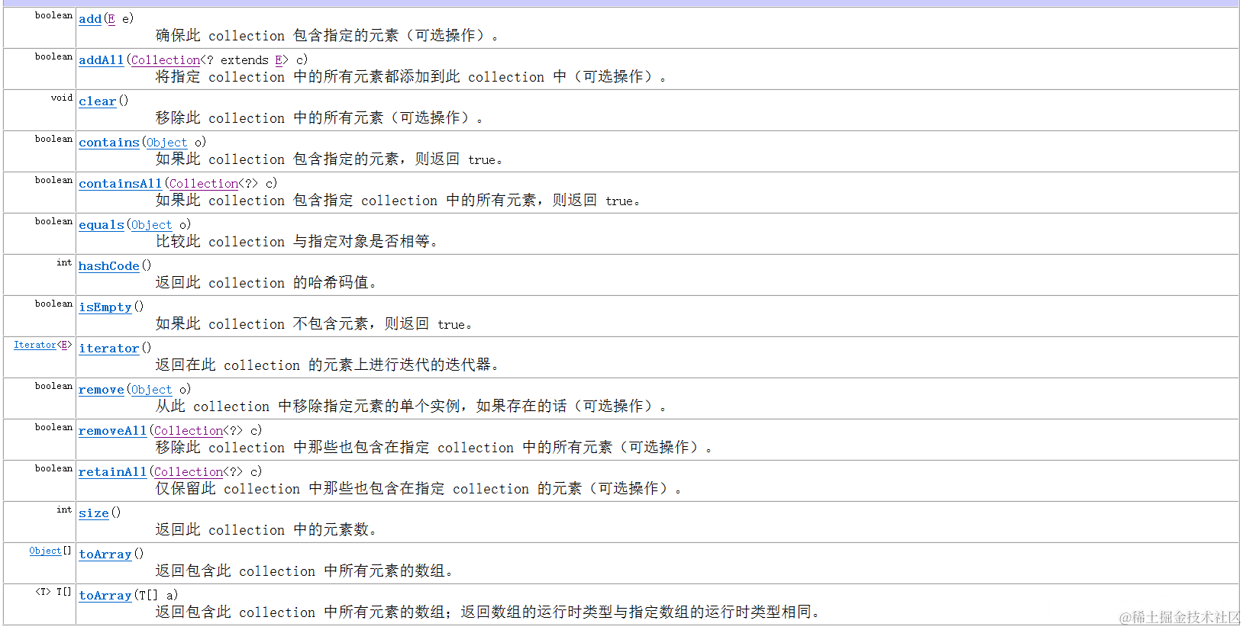Click the Object type link in equals row

point(151,225)
